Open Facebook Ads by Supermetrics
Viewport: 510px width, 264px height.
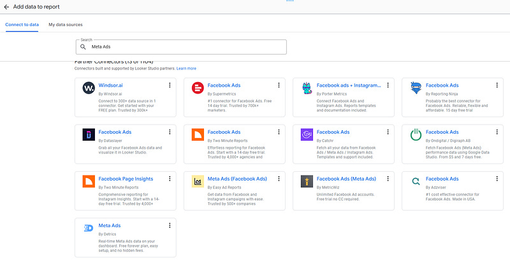224,85
